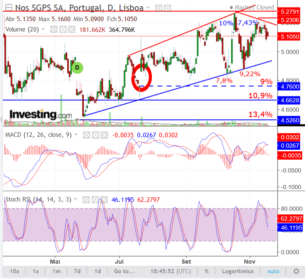This screenshot has height=279, width=305.
Task: Expand the Volume (20) indicator dropdown
Action: (x=43, y=29)
